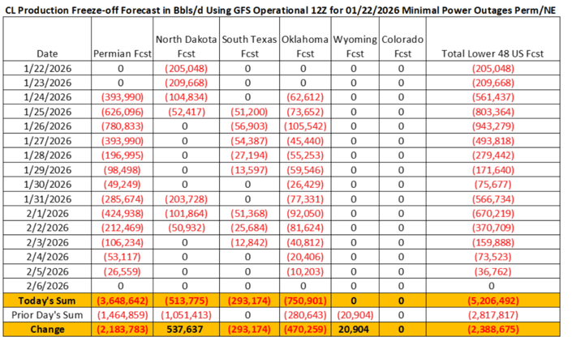Image resolution: width=572 pixels, height=341 pixels.
Task: Click the Total Lower 48 US Fcst header
Action: tap(493, 53)
